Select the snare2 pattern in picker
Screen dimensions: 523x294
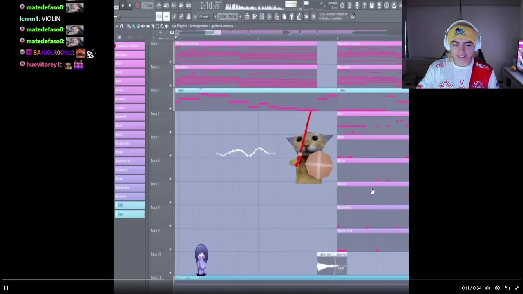tap(130, 116)
